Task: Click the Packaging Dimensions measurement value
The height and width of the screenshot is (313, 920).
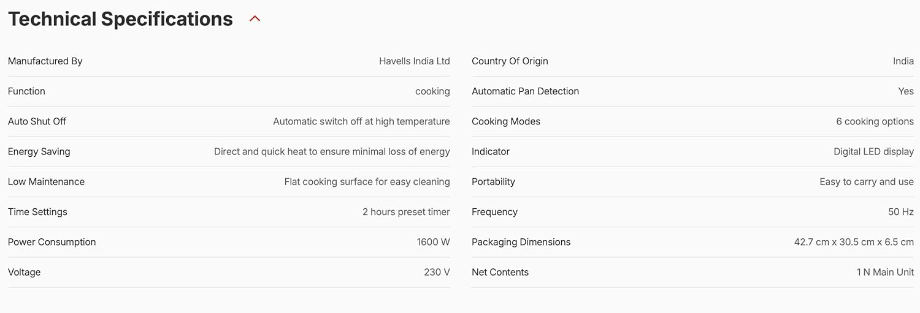Action: tap(854, 242)
